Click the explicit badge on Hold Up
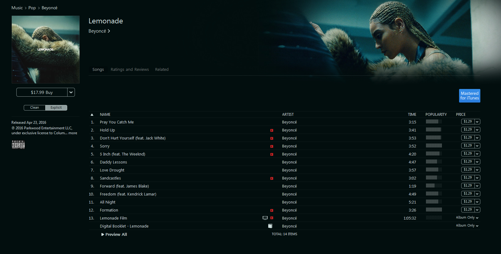 [272, 130]
